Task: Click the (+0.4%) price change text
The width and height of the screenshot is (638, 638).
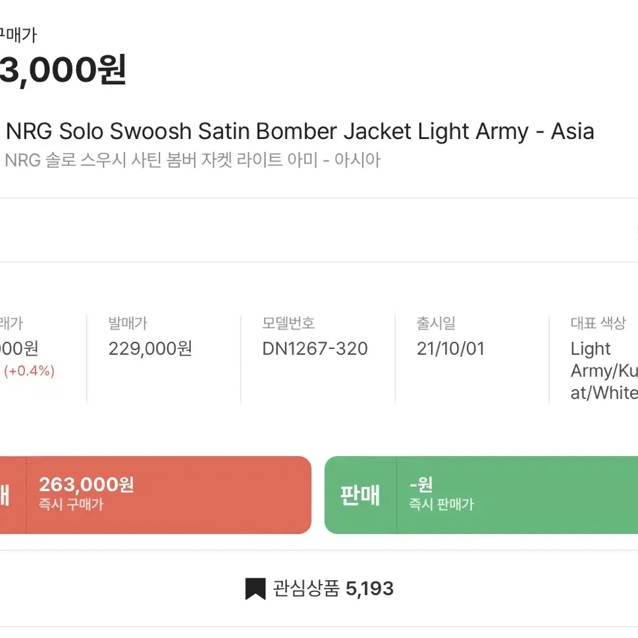Action: tap(29, 371)
